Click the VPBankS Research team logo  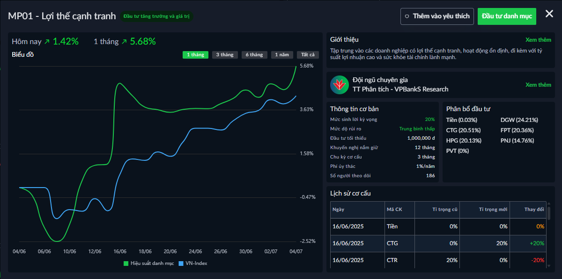pos(340,85)
